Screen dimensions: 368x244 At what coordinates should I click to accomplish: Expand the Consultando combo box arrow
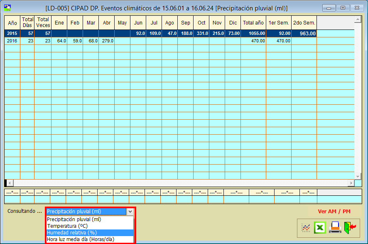tap(130, 211)
